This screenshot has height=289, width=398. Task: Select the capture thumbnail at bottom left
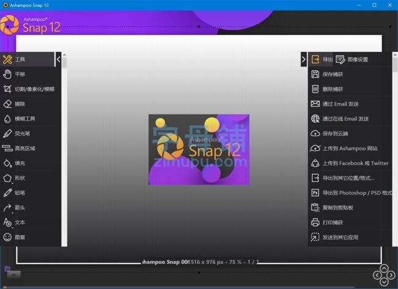click(x=13, y=274)
